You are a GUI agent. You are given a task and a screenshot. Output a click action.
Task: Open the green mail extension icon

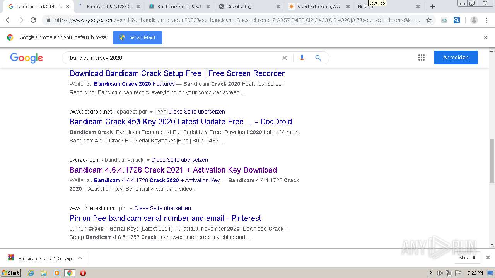tap(444, 20)
